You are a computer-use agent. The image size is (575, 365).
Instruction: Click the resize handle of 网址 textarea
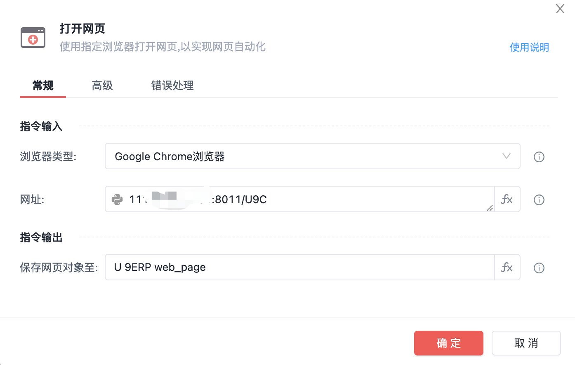(x=490, y=208)
